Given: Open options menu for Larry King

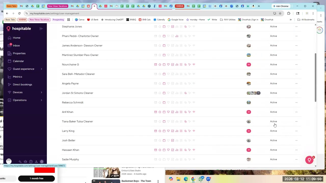Looking at the screenshot, I should click(296, 131).
